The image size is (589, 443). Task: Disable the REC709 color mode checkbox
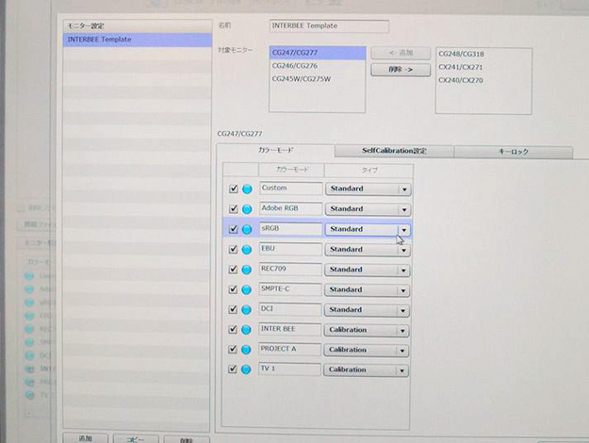click(233, 269)
